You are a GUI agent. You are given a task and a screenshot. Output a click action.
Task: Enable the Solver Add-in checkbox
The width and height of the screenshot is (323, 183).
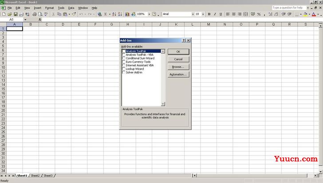click(x=124, y=72)
